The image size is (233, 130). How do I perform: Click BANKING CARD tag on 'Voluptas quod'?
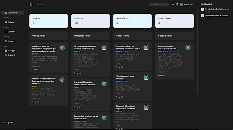click(122, 82)
